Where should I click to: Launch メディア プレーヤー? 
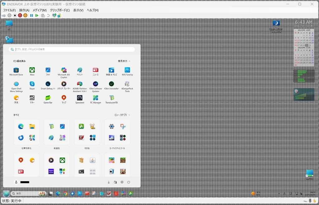pos(64,85)
